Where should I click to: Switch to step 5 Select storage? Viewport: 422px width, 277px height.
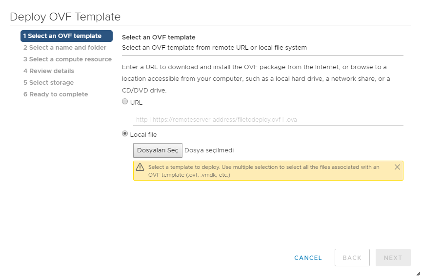coord(49,83)
